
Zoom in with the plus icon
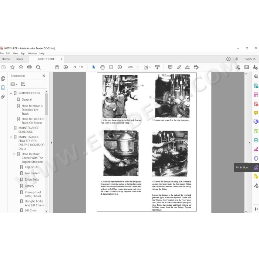click(120, 67)
